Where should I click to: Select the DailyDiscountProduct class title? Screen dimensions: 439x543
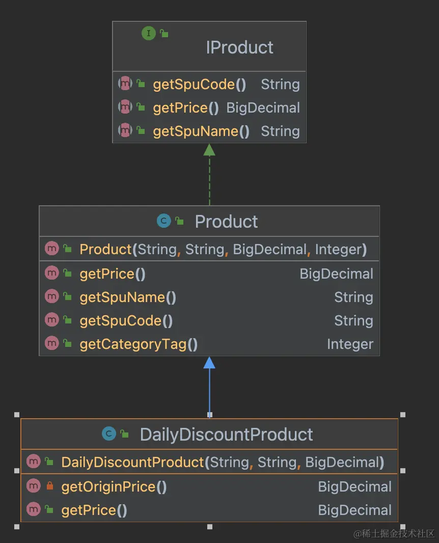(226, 435)
